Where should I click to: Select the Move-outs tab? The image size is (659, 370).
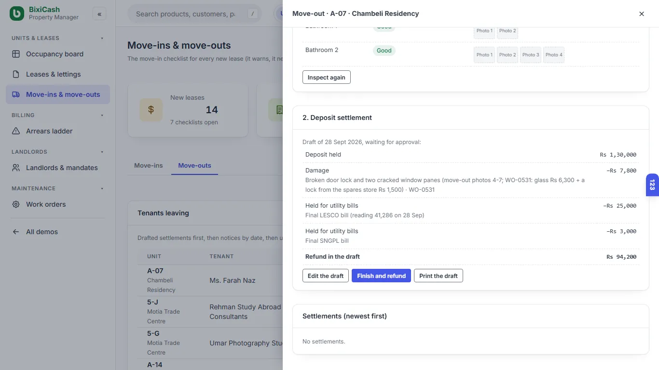click(x=194, y=165)
